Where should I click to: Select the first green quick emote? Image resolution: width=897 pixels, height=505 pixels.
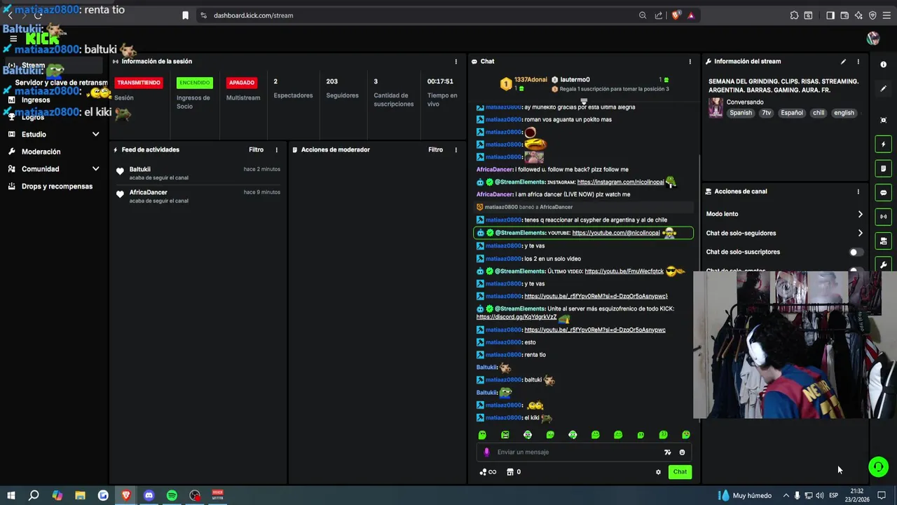coord(482,435)
